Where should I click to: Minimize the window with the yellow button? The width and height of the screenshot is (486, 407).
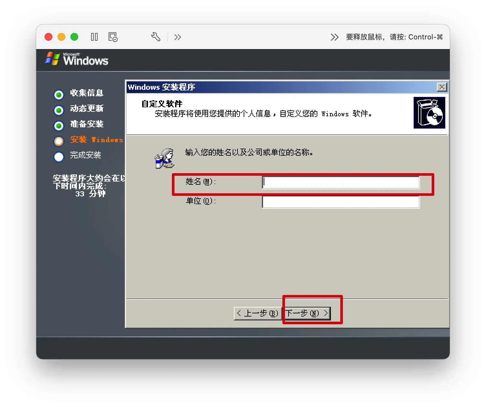[x=61, y=37]
